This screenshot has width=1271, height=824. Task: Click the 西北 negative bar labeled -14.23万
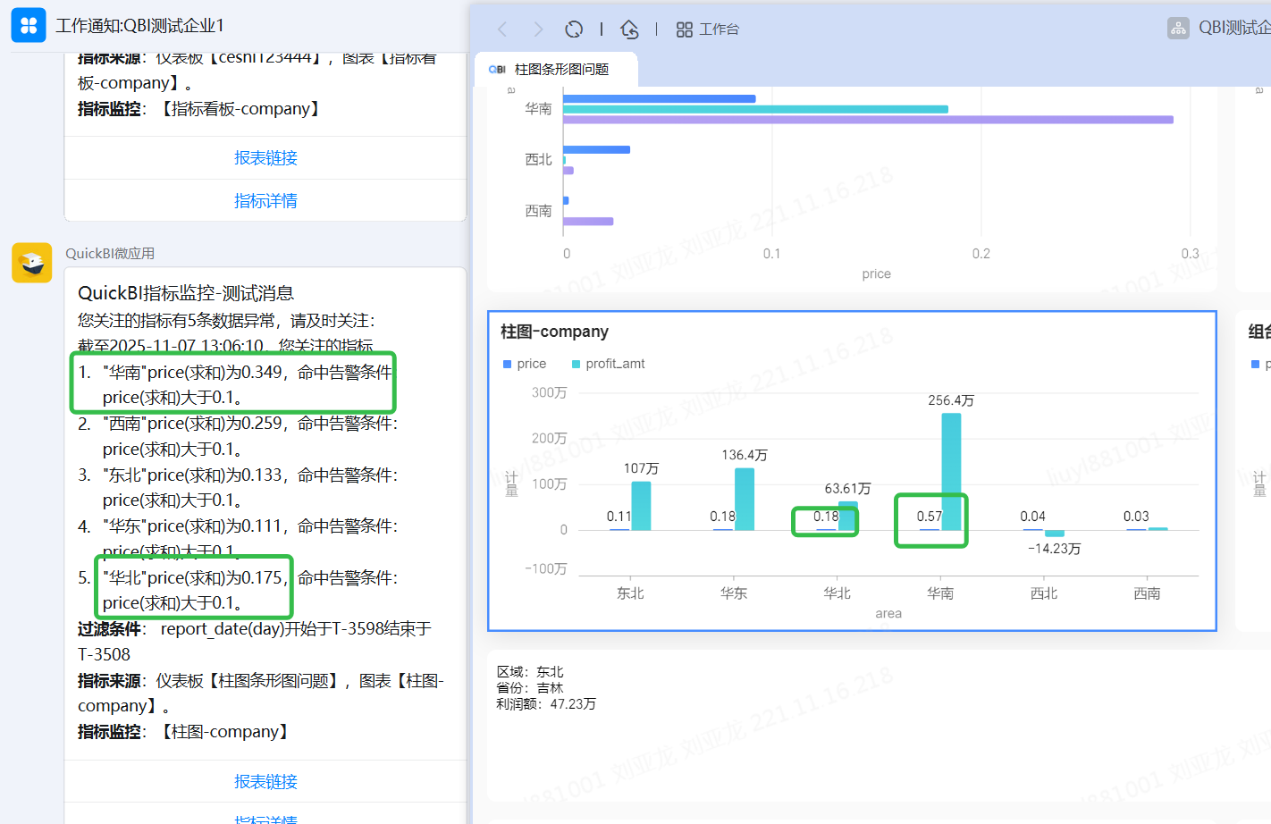1055,534
